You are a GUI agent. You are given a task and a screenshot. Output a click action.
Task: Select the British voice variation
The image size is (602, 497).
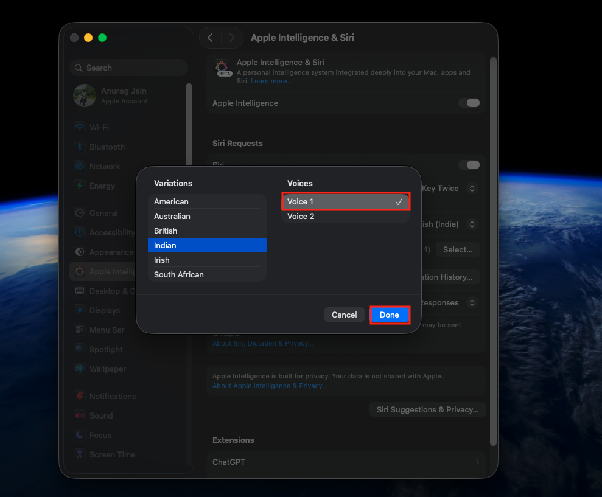[x=165, y=231]
